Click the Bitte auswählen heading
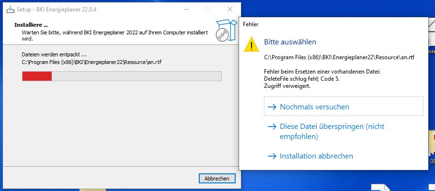 [290, 42]
